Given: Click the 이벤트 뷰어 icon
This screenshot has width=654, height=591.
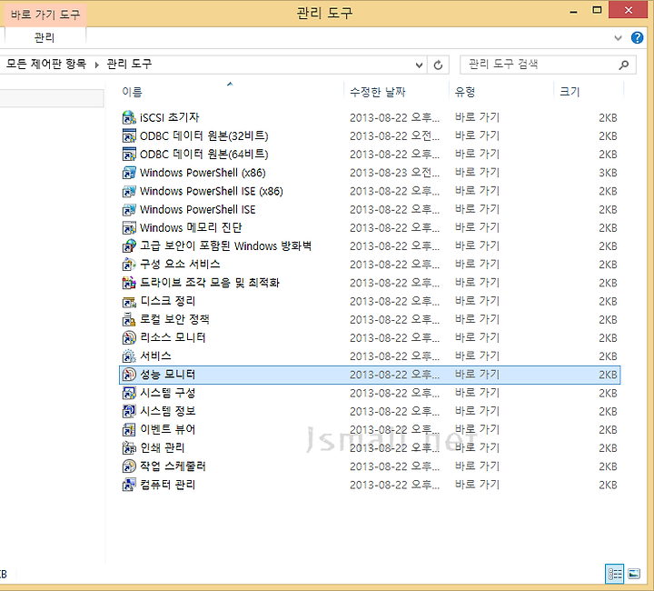Looking at the screenshot, I should point(129,430).
